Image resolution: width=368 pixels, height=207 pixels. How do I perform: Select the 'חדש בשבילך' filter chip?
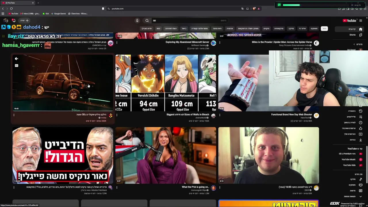click(x=146, y=28)
